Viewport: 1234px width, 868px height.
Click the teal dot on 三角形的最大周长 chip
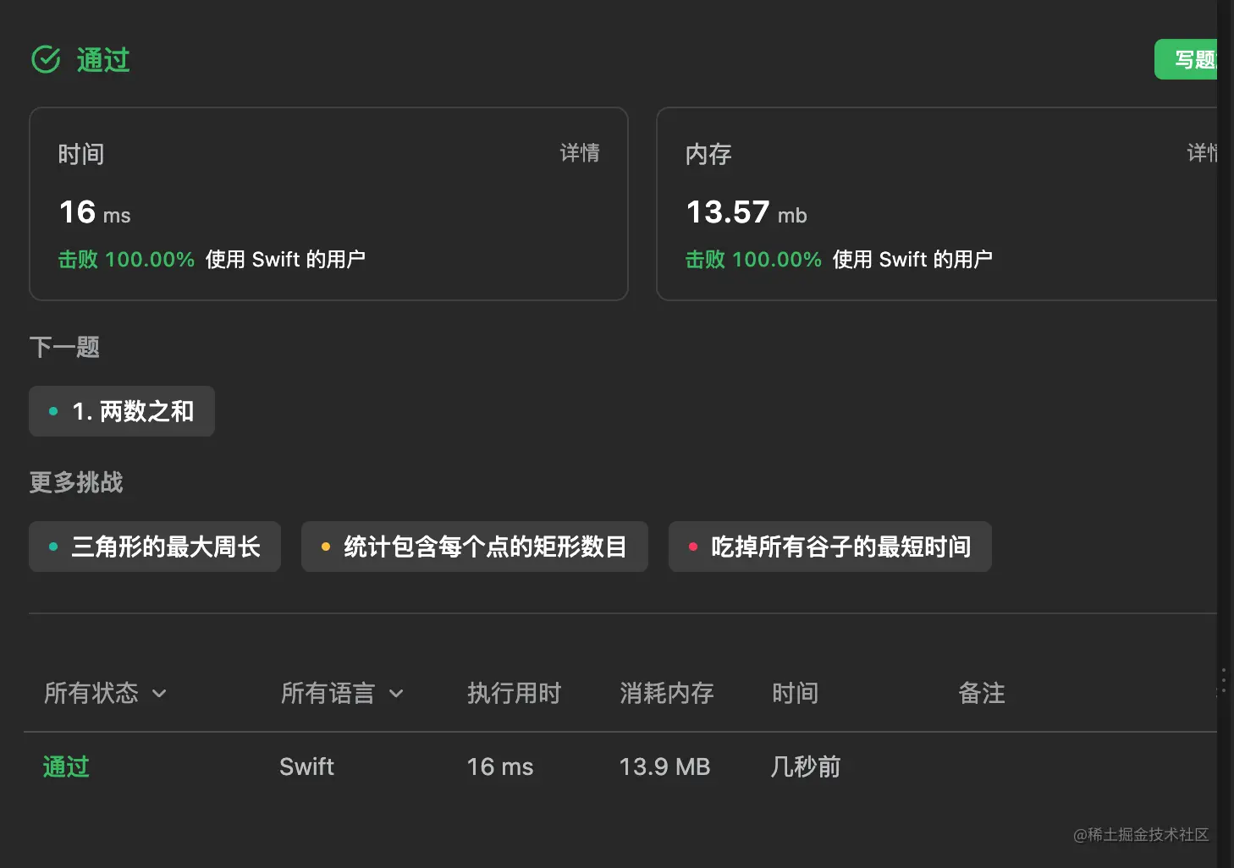(x=52, y=547)
